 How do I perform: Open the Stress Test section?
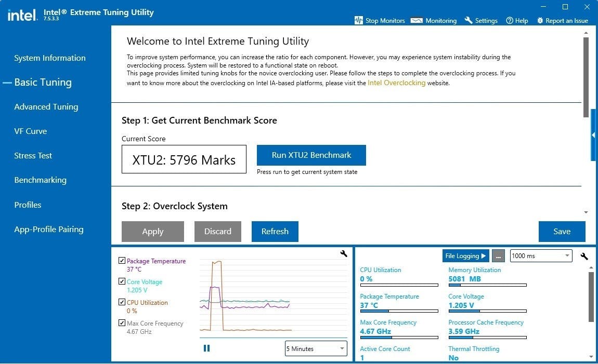coord(33,155)
